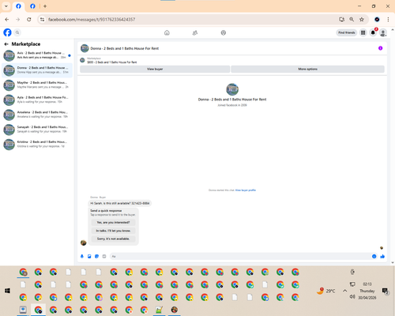The image size is (395, 316).
Task: Open the Groups navigation icon
Action: 224,32
